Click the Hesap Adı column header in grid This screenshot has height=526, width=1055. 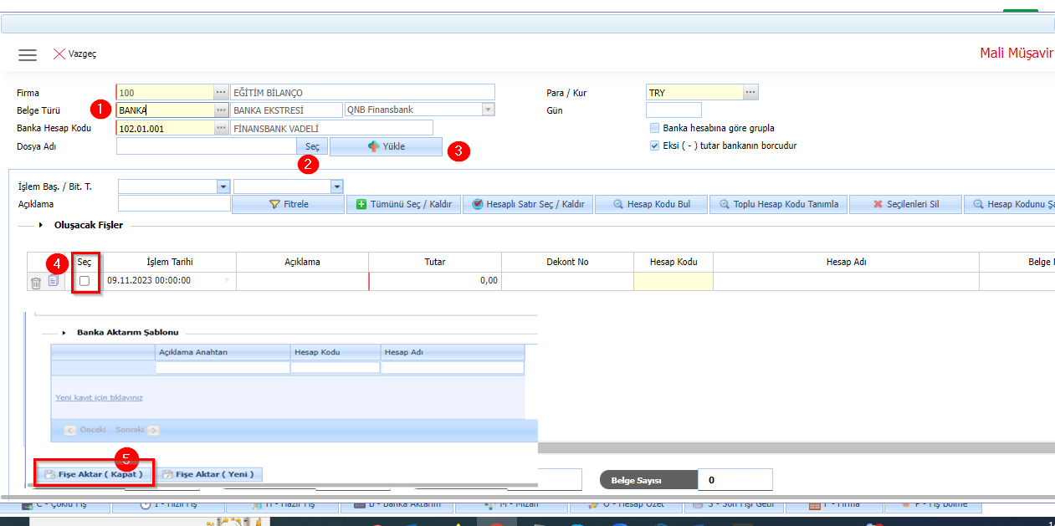[x=846, y=262]
